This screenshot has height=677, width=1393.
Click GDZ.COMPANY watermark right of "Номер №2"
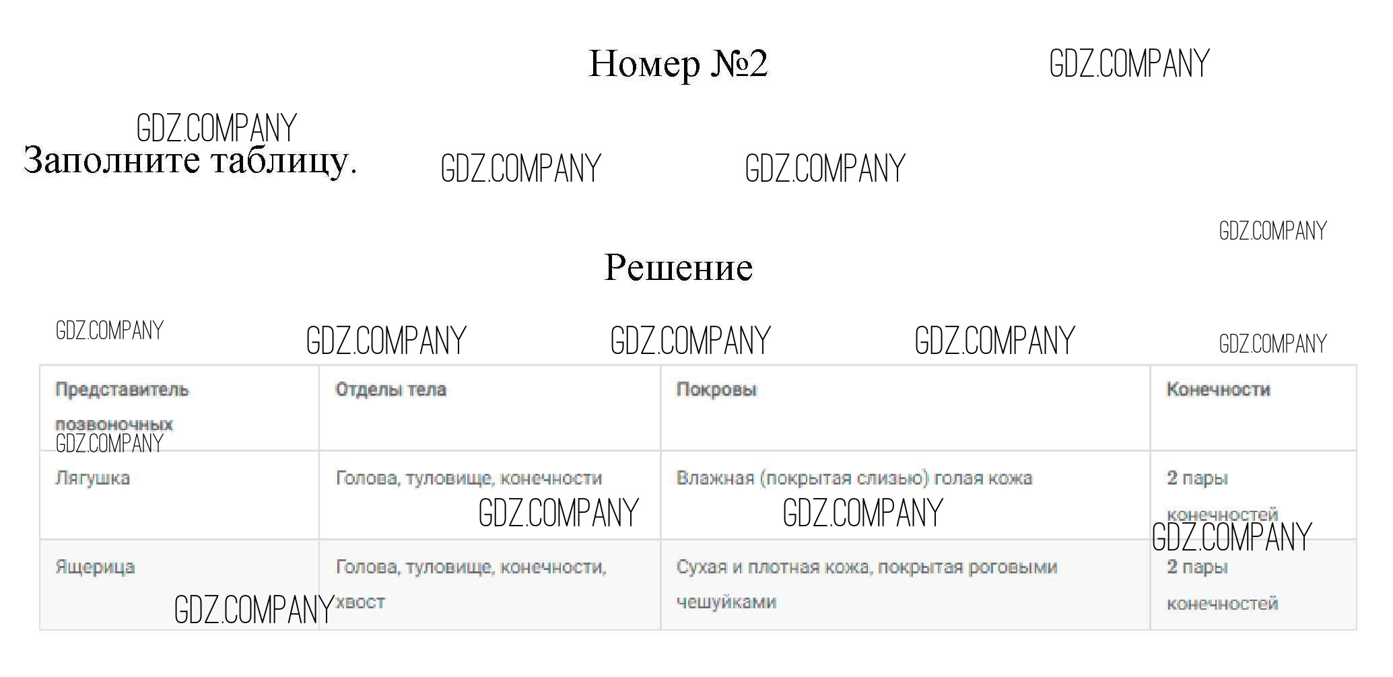(1129, 64)
